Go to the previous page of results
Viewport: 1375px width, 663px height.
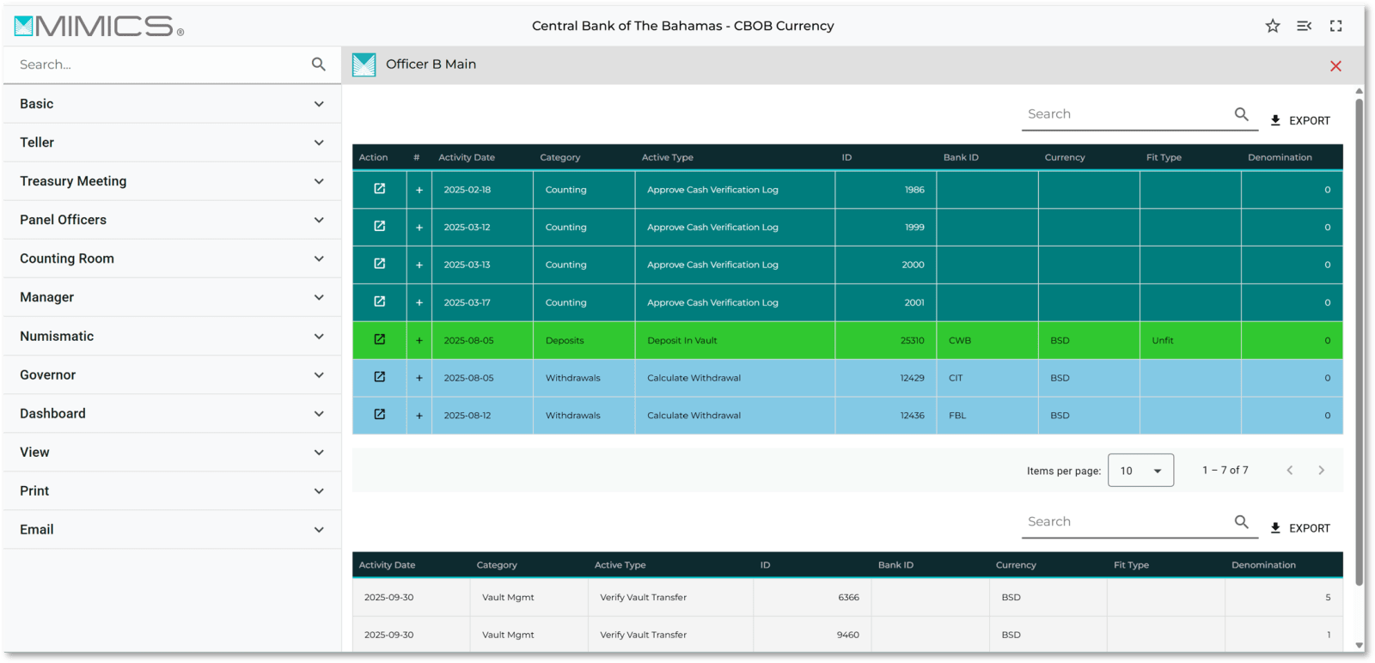coord(1290,470)
